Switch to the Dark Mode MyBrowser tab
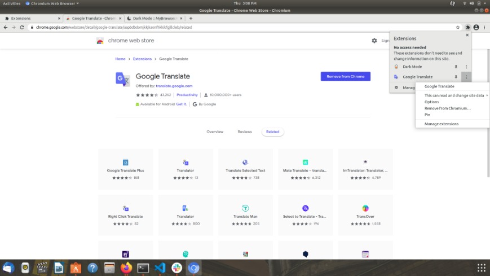The image size is (490, 276). tap(154, 19)
